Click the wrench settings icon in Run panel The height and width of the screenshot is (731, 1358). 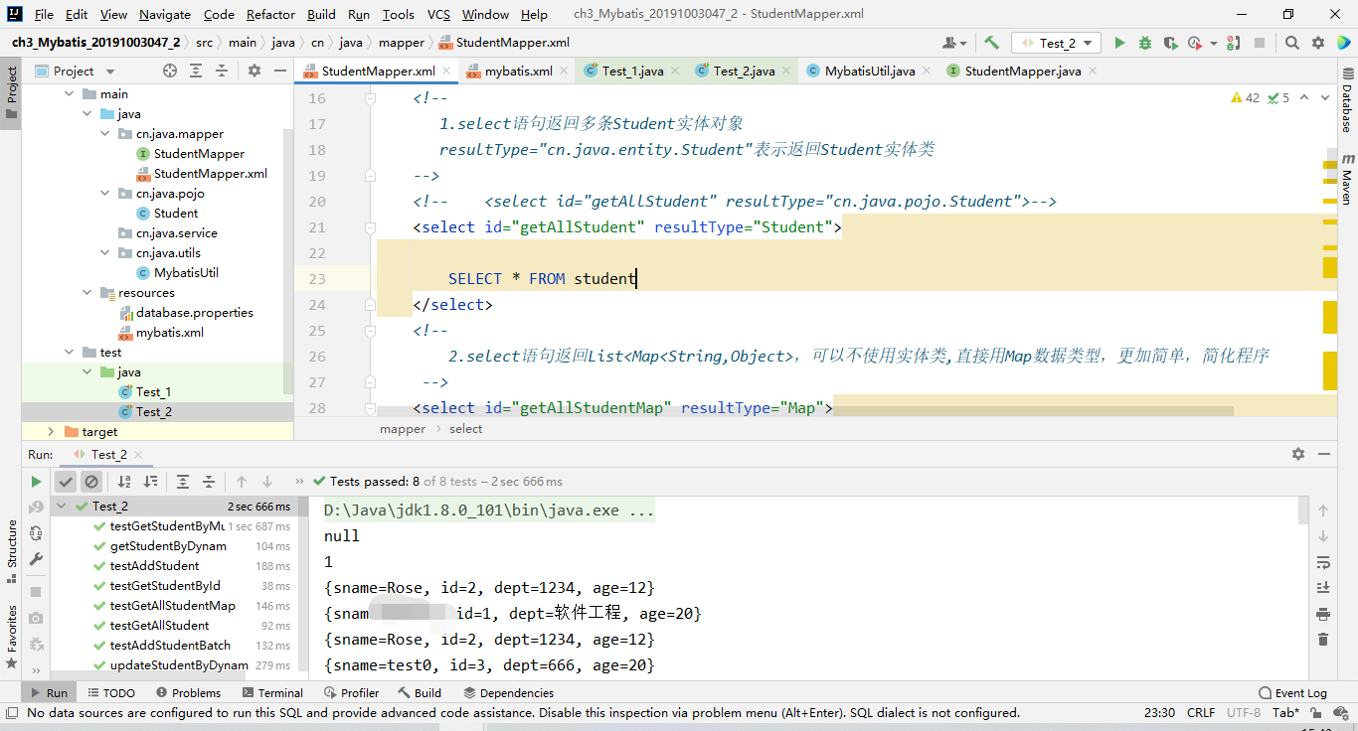(x=36, y=559)
